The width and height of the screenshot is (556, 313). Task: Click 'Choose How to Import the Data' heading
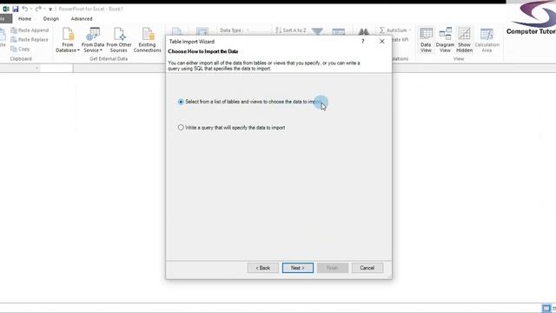(202, 51)
